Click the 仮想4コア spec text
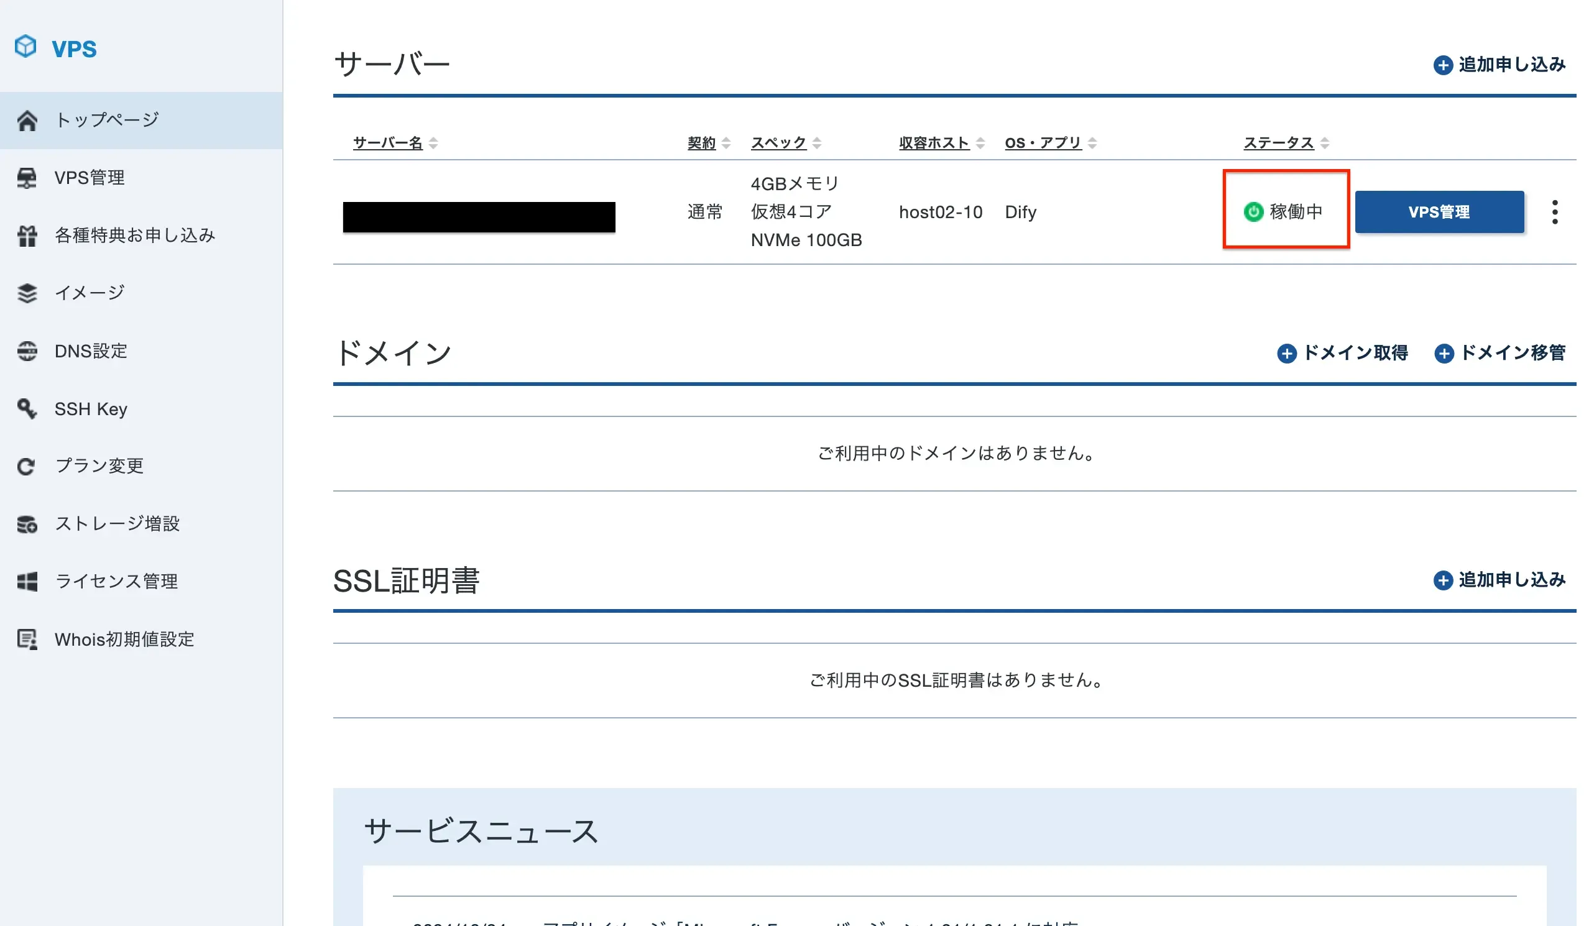This screenshot has height=926, width=1594. tap(791, 212)
